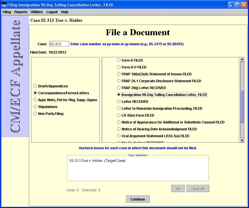Click the 02-313 Doe v. Holder target case
Viewport: 249px width, 208px height.
(98, 161)
